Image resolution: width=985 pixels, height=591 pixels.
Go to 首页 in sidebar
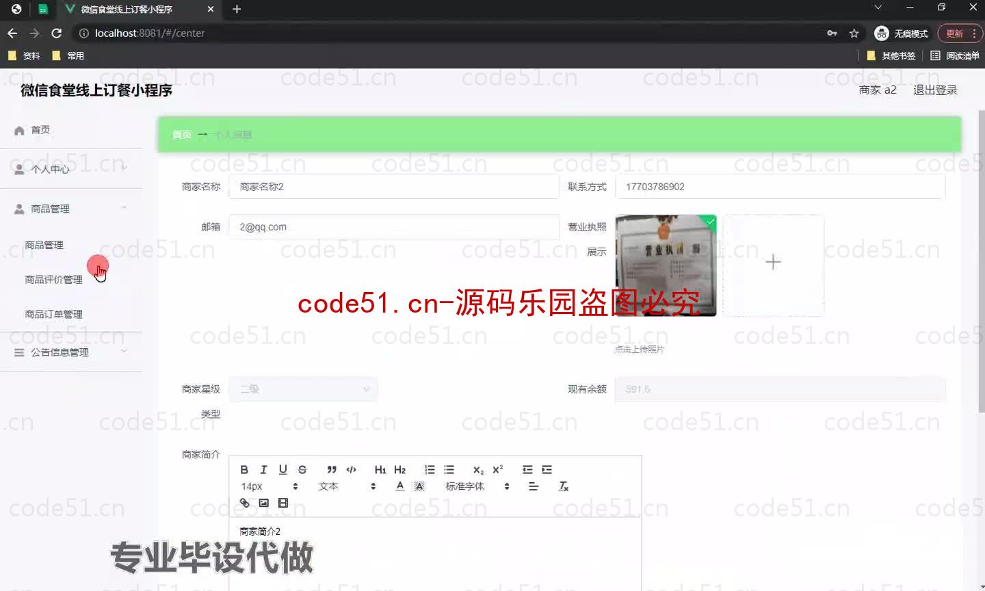(x=71, y=130)
